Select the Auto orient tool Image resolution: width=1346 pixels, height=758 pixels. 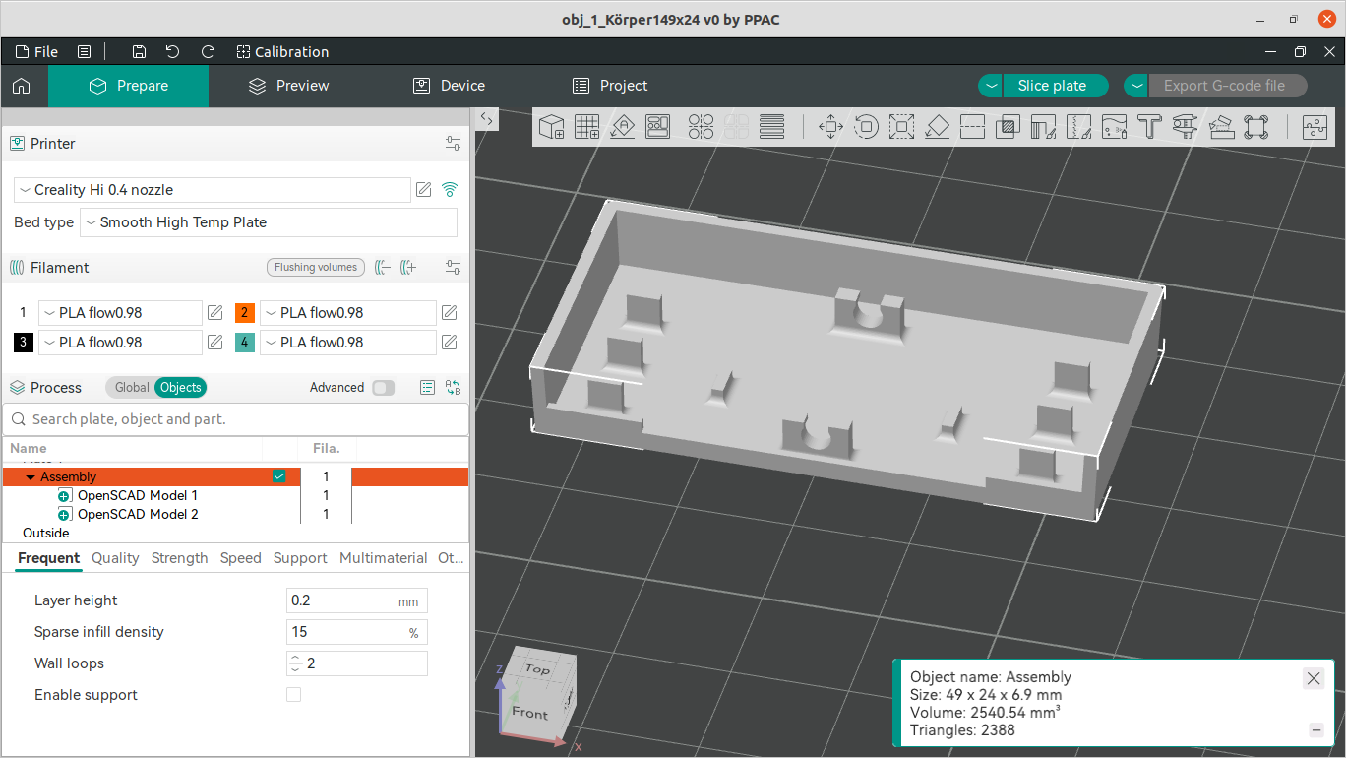[622, 126]
